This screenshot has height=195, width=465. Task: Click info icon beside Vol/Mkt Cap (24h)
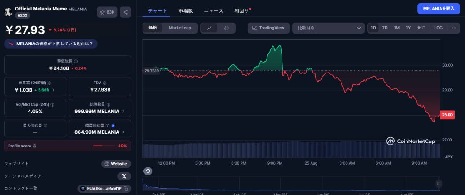pyautogui.click(x=53, y=105)
